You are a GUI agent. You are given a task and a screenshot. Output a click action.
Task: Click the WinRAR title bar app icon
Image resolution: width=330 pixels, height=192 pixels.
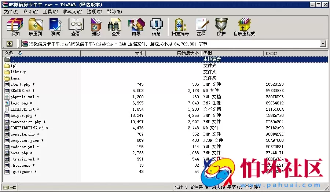pyautogui.click(x=5, y=4)
